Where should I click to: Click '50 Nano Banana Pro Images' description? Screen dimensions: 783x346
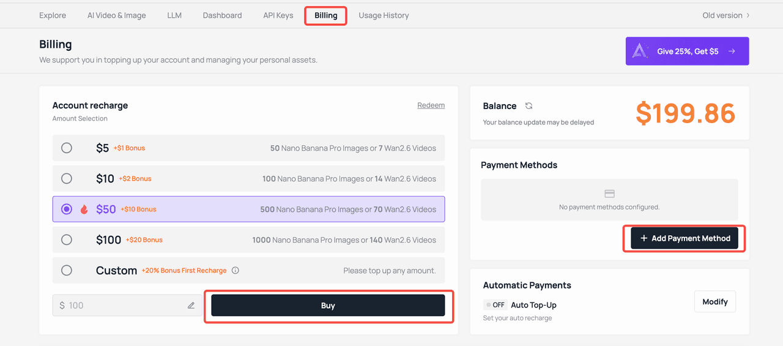[x=319, y=148]
